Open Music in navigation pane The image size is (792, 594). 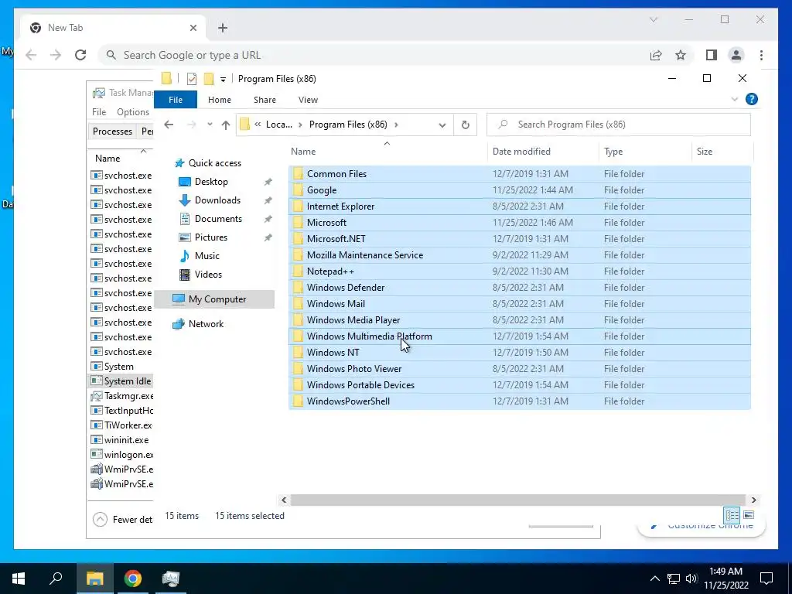point(207,255)
